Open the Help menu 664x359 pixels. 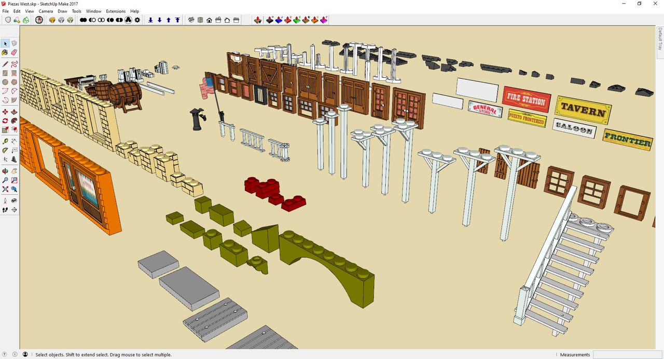[135, 11]
